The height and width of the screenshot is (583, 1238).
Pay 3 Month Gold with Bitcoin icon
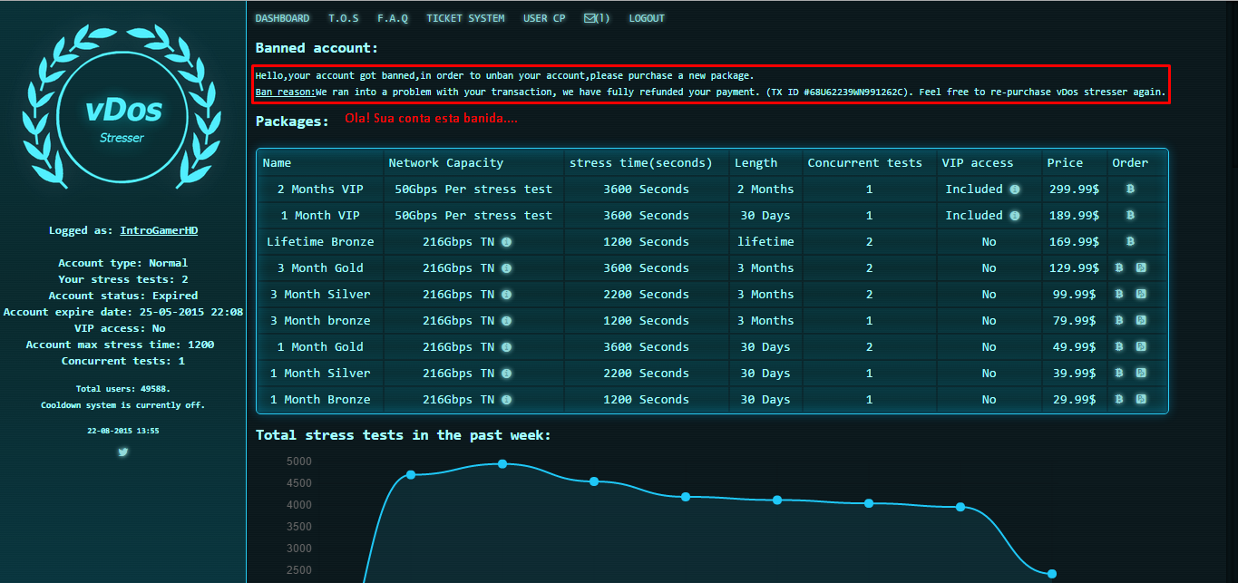pos(1119,268)
